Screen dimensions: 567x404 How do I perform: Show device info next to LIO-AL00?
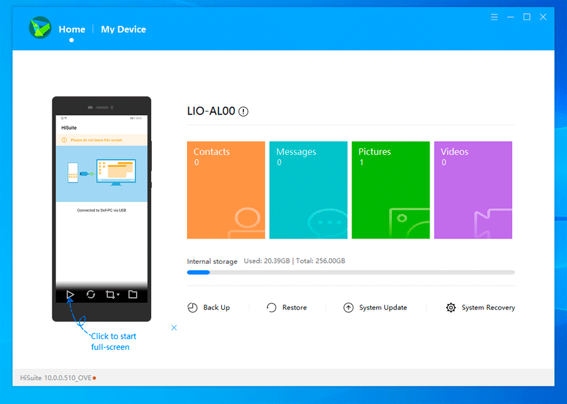[243, 111]
